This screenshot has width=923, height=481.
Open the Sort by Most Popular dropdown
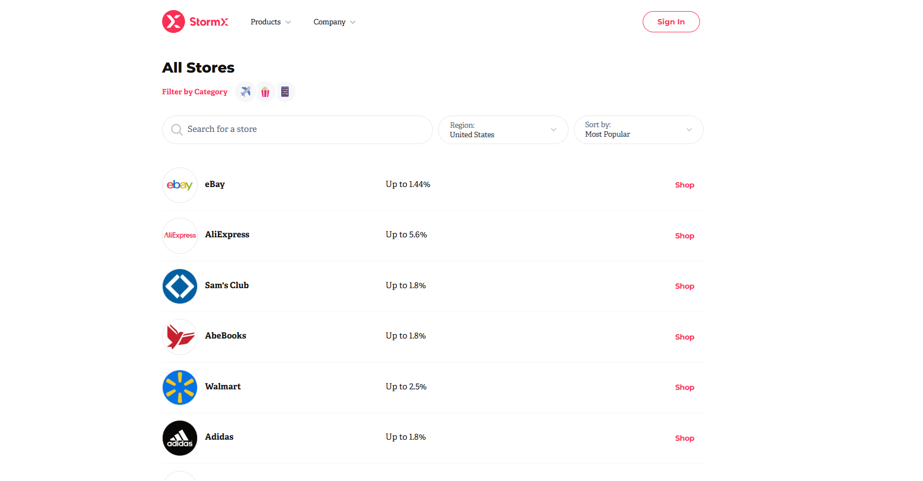(638, 130)
